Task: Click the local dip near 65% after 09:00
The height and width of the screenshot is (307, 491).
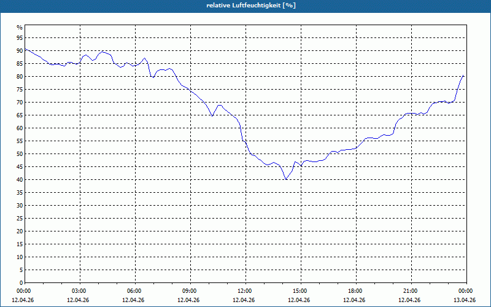Action: [212, 116]
